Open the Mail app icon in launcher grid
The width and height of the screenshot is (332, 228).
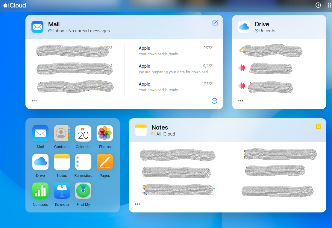[x=40, y=133]
